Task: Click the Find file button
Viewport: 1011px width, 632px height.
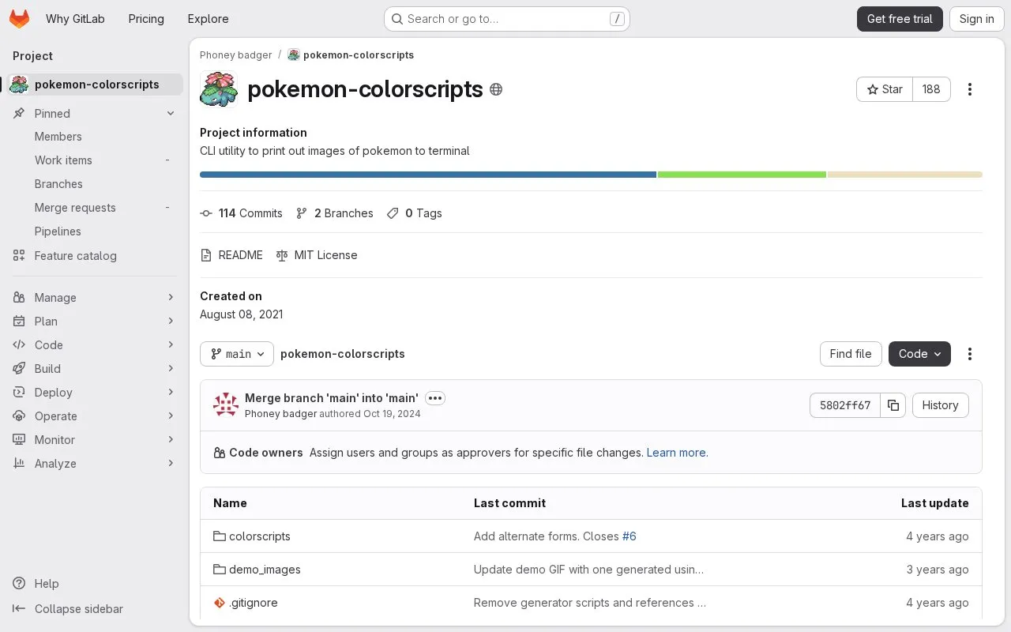Action: 851,354
